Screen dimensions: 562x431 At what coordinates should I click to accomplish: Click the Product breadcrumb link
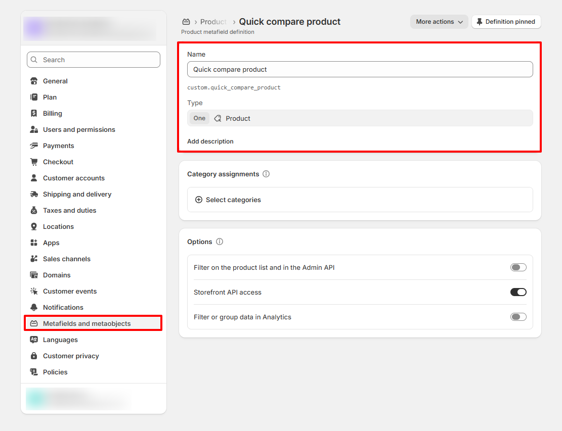[x=213, y=22]
